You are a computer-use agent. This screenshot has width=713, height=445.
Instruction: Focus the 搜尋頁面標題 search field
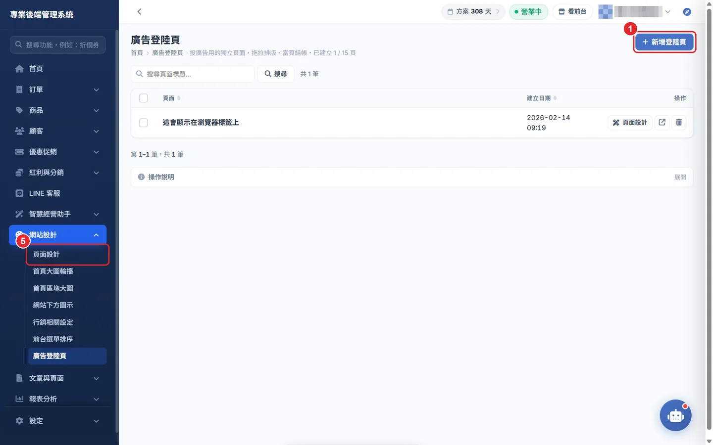pyautogui.click(x=193, y=74)
